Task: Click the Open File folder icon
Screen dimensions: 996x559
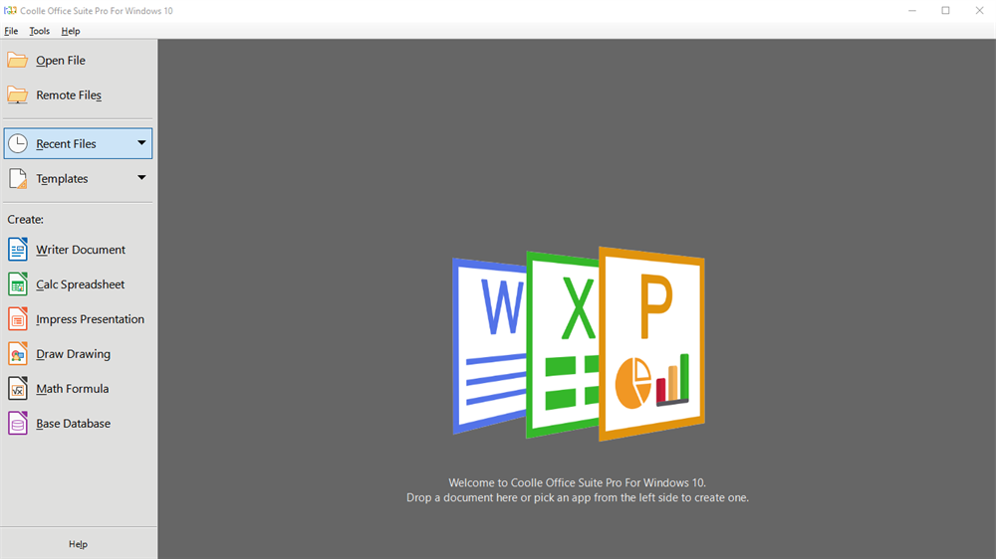Action: [x=17, y=61]
